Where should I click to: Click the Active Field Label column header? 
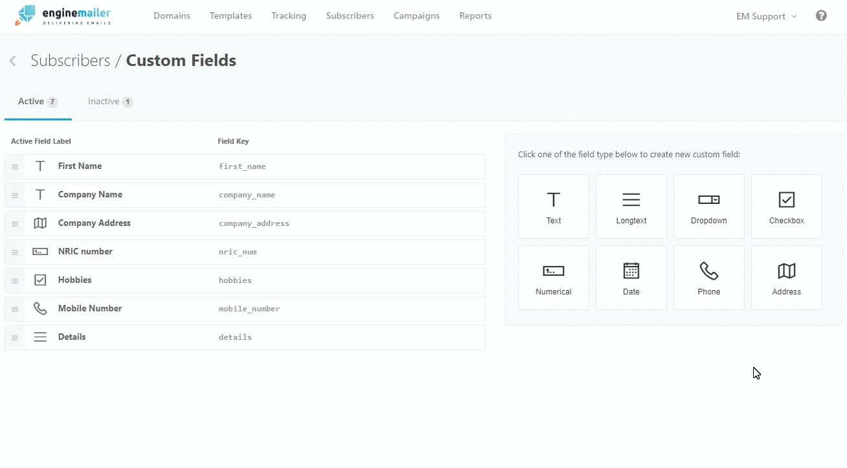[x=41, y=141]
